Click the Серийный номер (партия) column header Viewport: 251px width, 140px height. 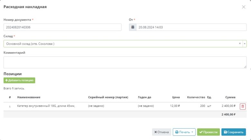[x=108, y=97]
